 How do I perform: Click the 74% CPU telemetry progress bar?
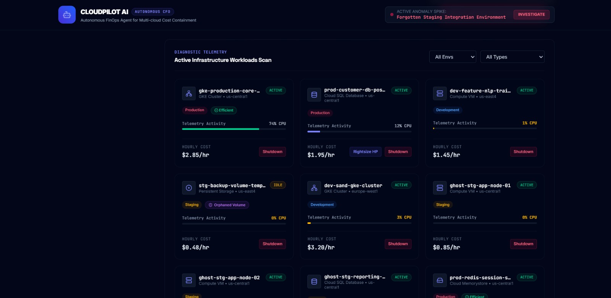pos(234,129)
